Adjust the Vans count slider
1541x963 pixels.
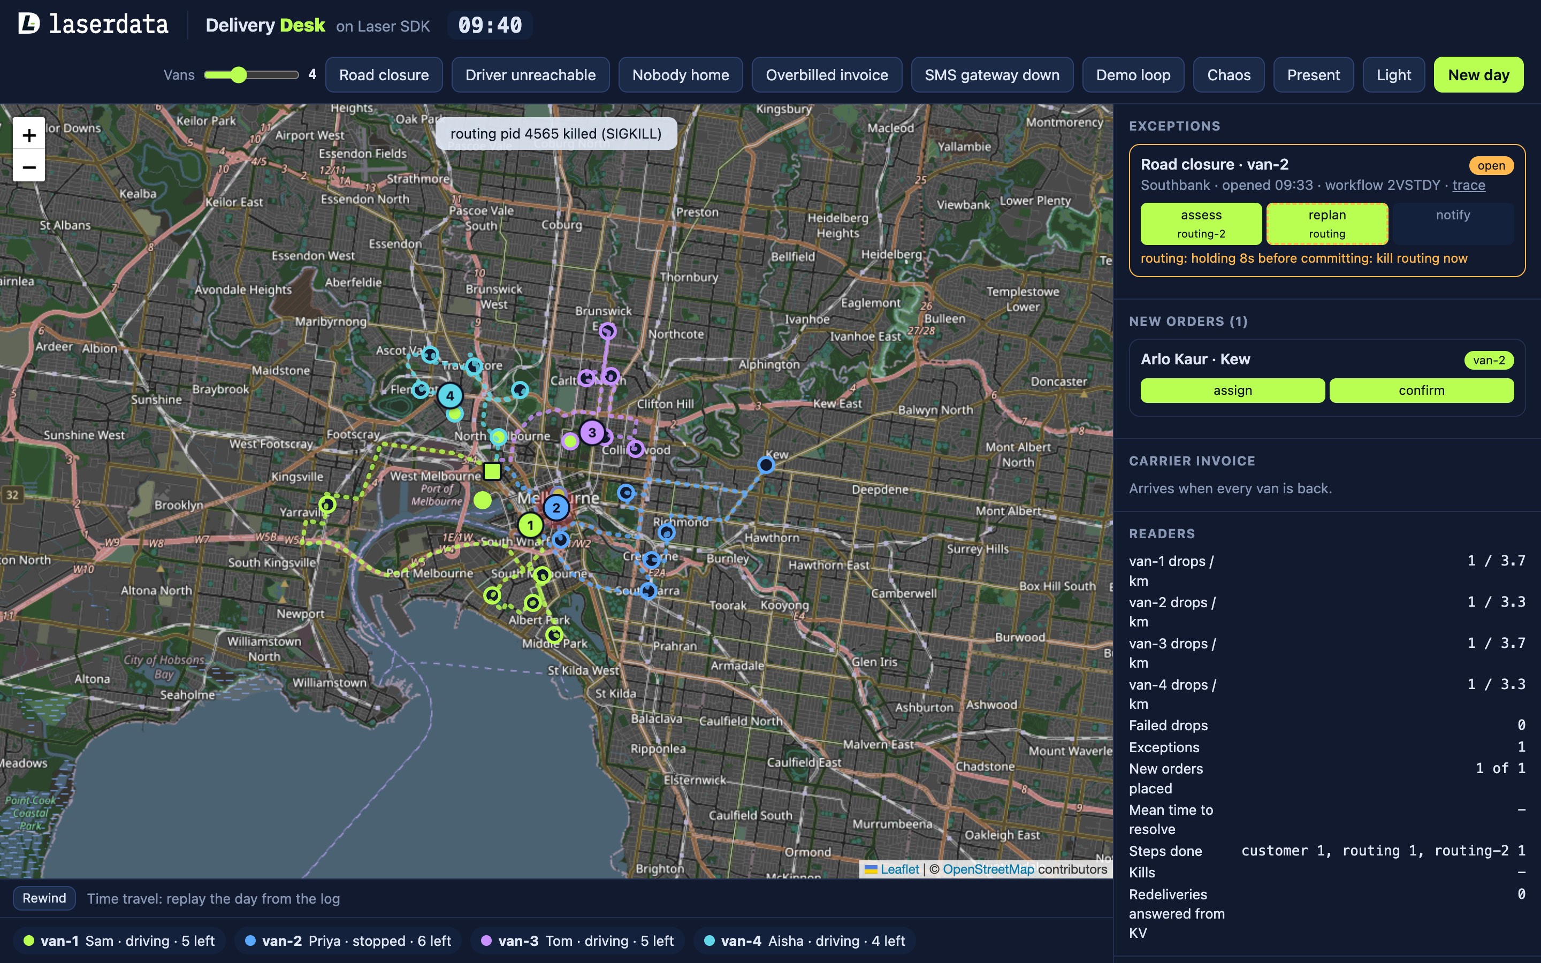click(x=251, y=75)
